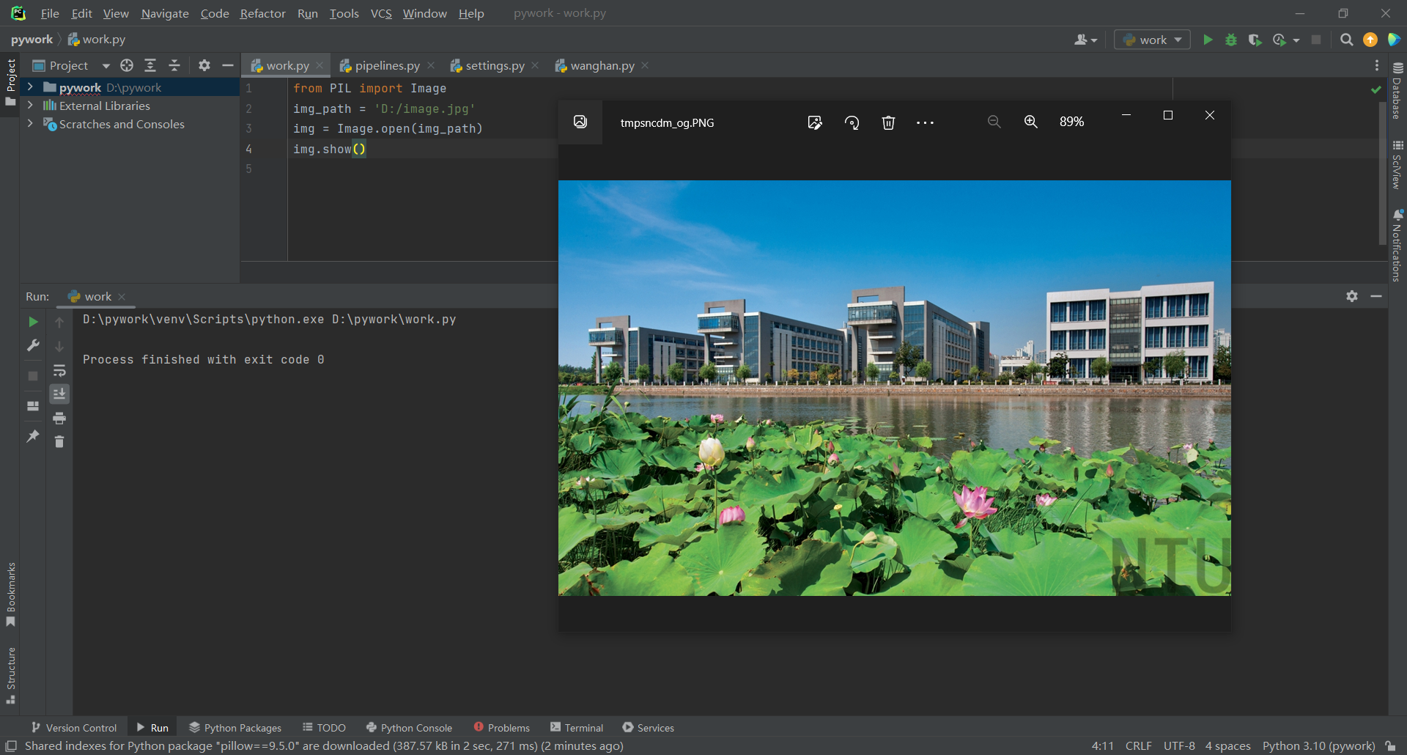
Task: Click Python 3.10 (pywork) interpreter in status bar
Action: coord(1318,745)
